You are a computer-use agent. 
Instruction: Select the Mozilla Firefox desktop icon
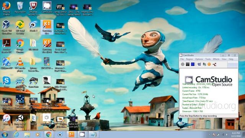click(7, 8)
